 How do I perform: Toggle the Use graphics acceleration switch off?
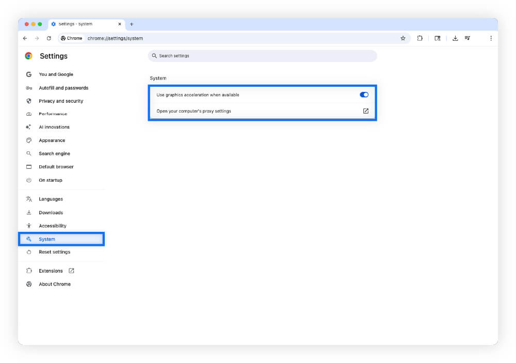[364, 94]
